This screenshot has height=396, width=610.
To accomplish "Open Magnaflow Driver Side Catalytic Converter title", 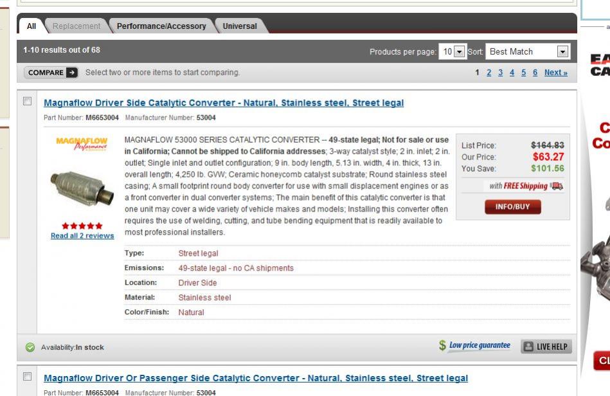I will 224,103.
